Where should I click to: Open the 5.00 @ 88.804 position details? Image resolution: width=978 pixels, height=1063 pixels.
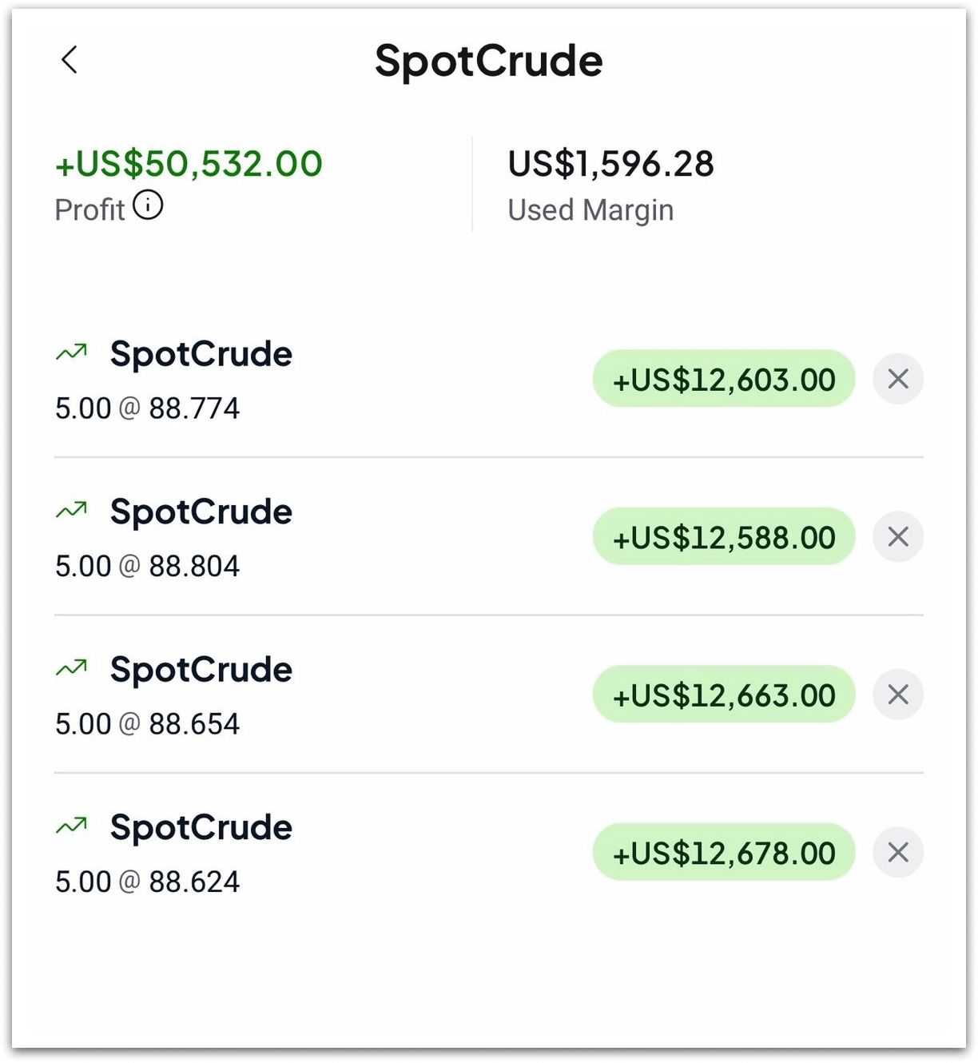[147, 567]
